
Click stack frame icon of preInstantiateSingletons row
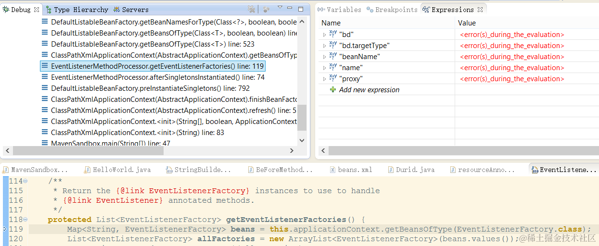[x=45, y=88]
